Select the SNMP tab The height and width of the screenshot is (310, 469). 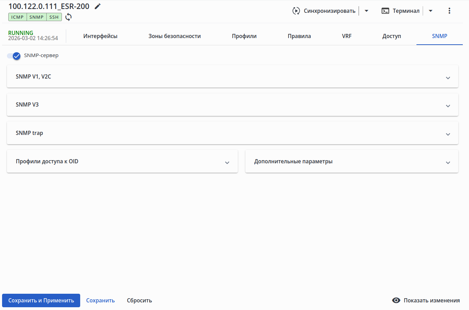coord(440,36)
